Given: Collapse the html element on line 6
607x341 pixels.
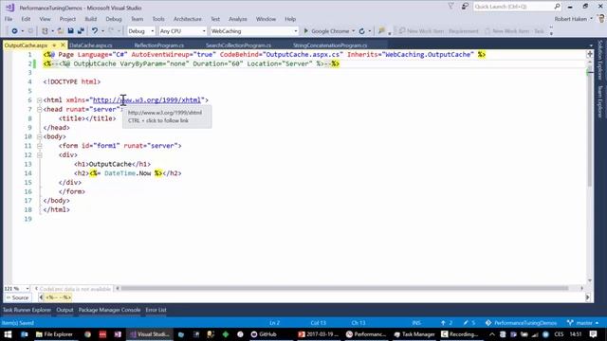Looking at the screenshot, I should pyautogui.click(x=39, y=100).
